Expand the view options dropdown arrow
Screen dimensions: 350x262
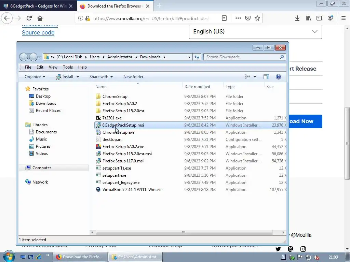coord(255,77)
